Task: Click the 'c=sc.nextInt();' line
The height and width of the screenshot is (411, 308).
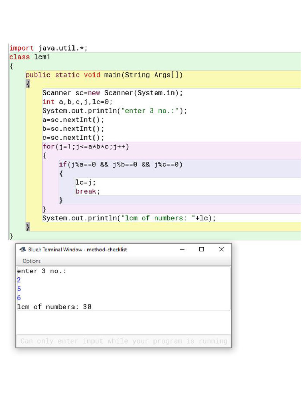Action: click(x=73, y=138)
